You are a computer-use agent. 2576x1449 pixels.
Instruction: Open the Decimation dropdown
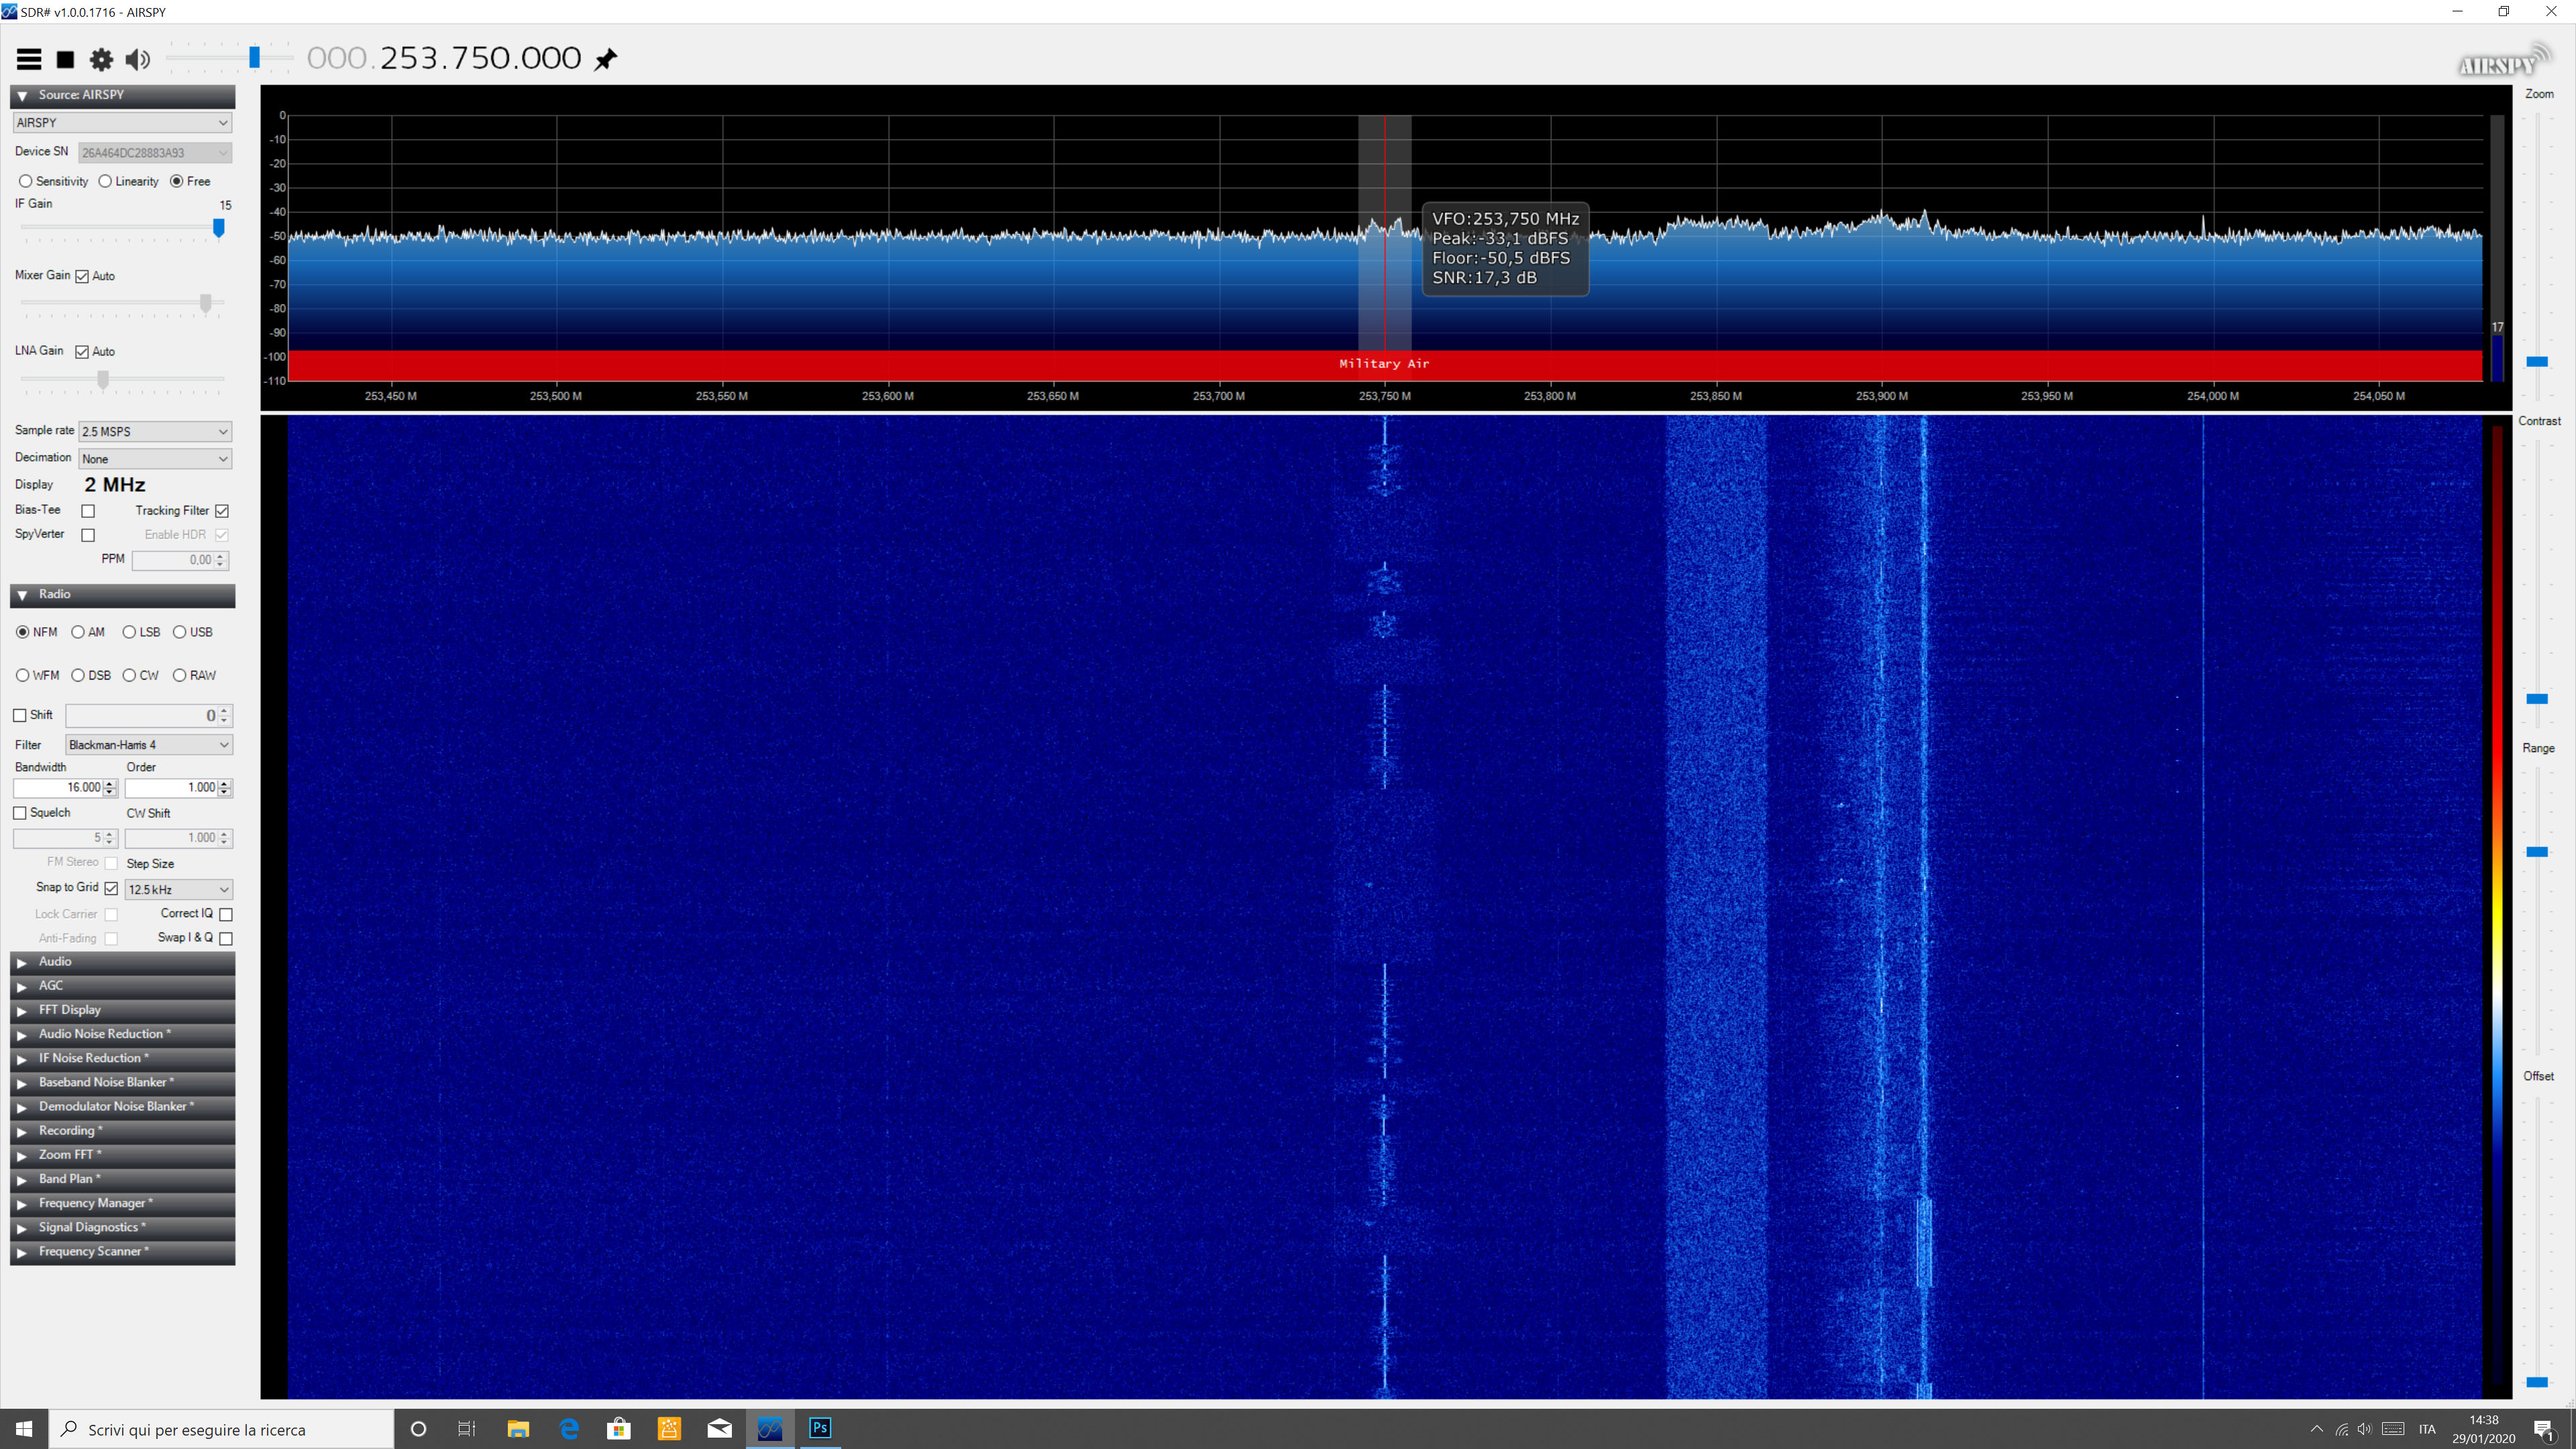coord(155,458)
